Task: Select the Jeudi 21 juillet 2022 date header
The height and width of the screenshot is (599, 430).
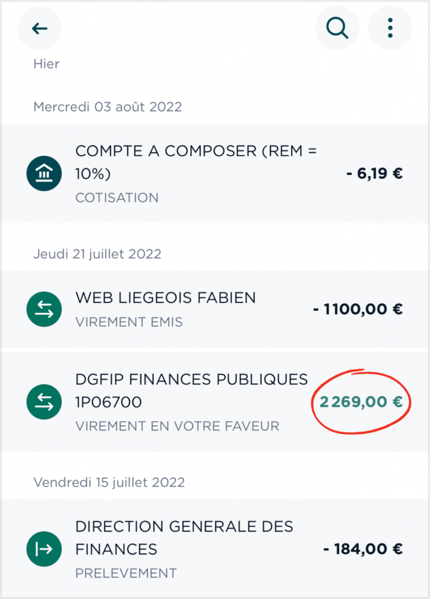Action: click(x=97, y=254)
